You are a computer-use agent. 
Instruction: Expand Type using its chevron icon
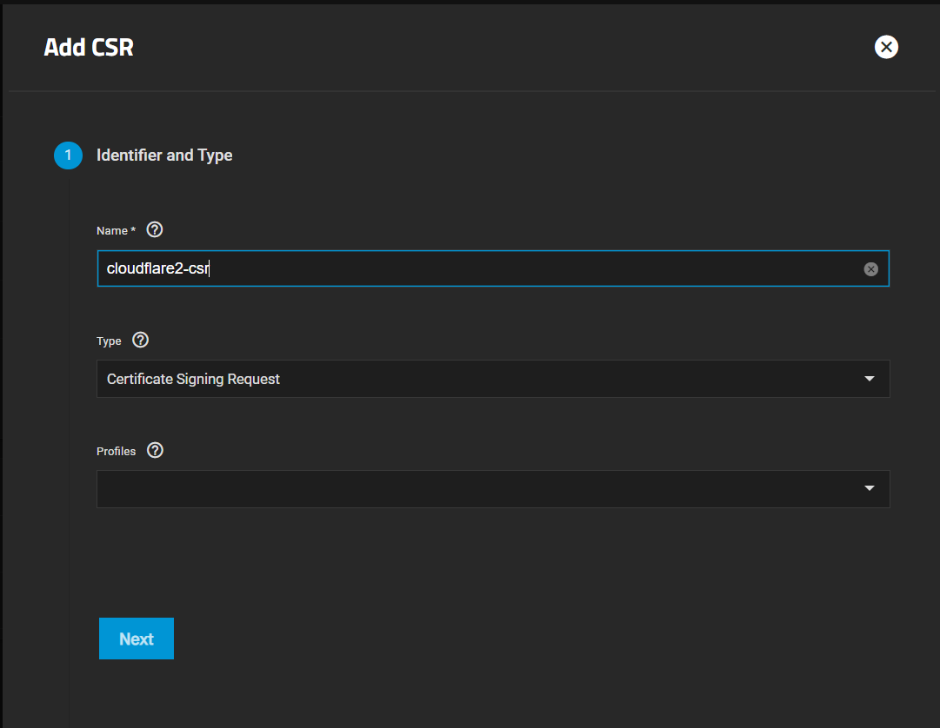coord(869,379)
